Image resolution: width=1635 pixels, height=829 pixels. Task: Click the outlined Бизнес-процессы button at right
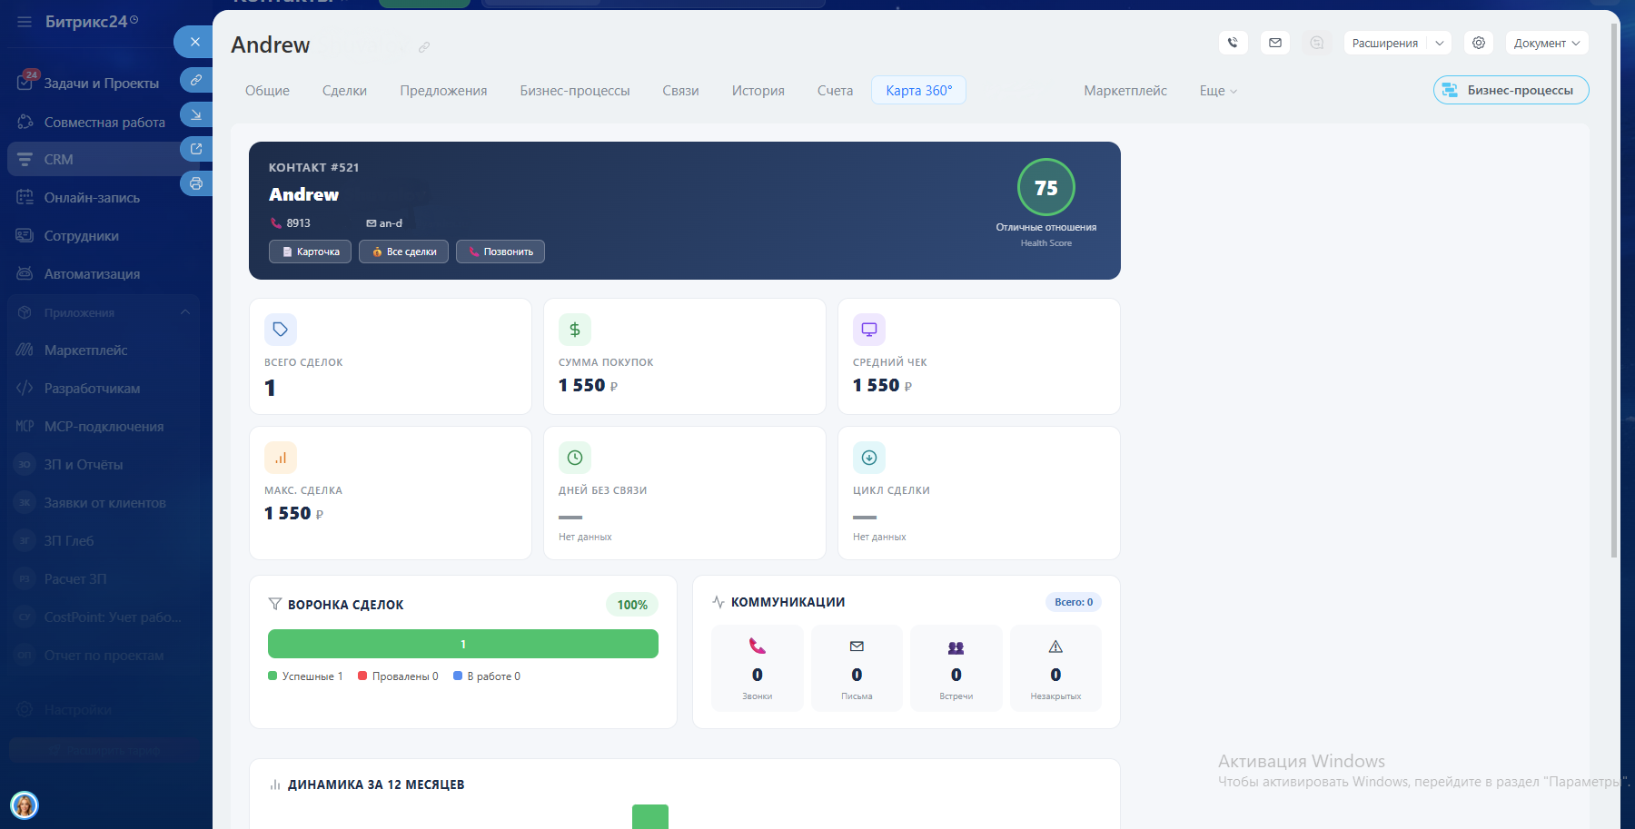(1511, 90)
